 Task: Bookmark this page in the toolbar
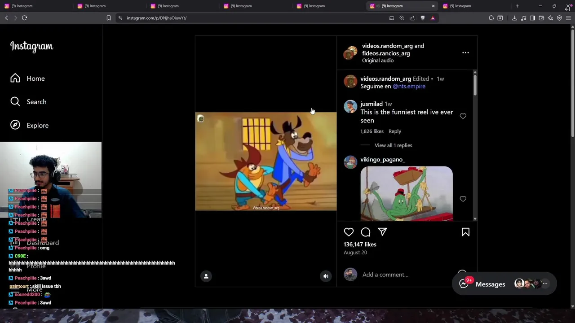click(x=108, y=18)
